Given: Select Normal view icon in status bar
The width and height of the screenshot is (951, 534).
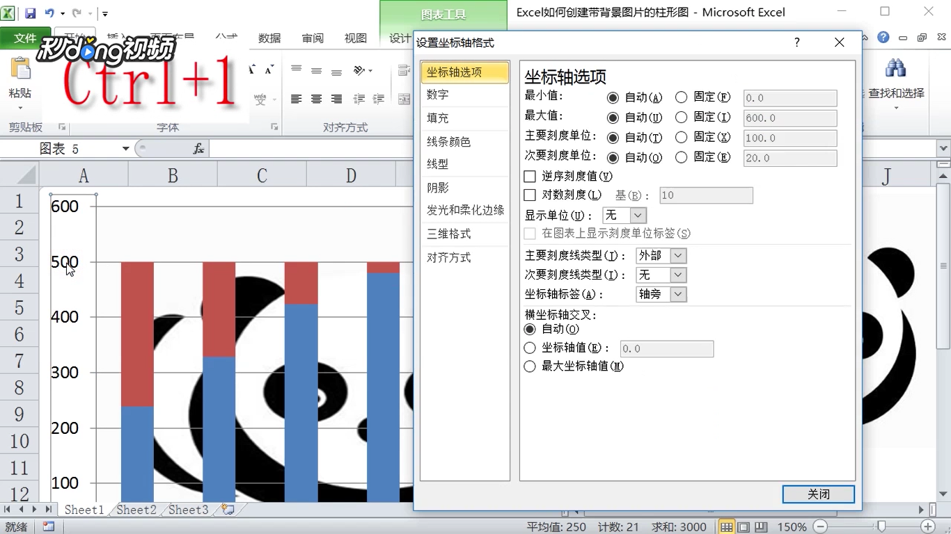Looking at the screenshot, I should (726, 527).
